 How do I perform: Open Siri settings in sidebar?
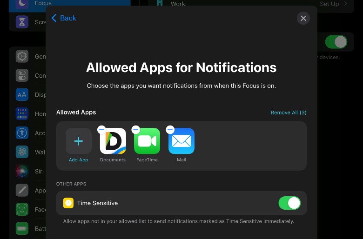[x=22, y=171]
